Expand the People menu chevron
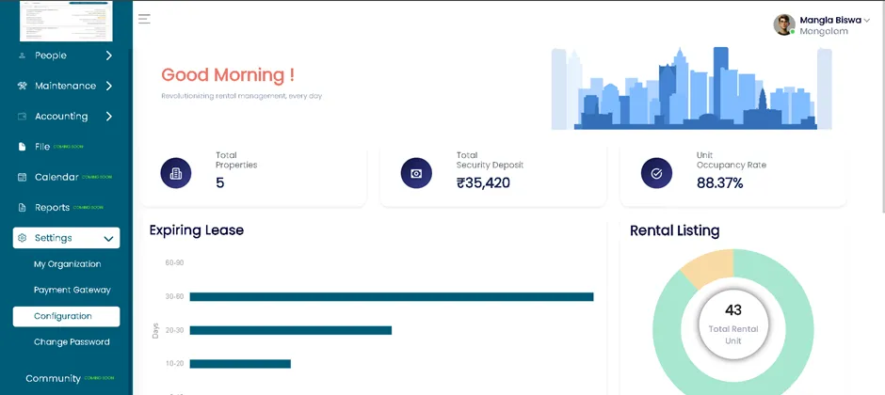This screenshot has height=395, width=885. [108, 55]
